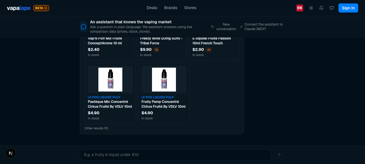The width and height of the screenshot is (365, 164).
Task: Click the discount badge next to $2.90
Action: 208,50
